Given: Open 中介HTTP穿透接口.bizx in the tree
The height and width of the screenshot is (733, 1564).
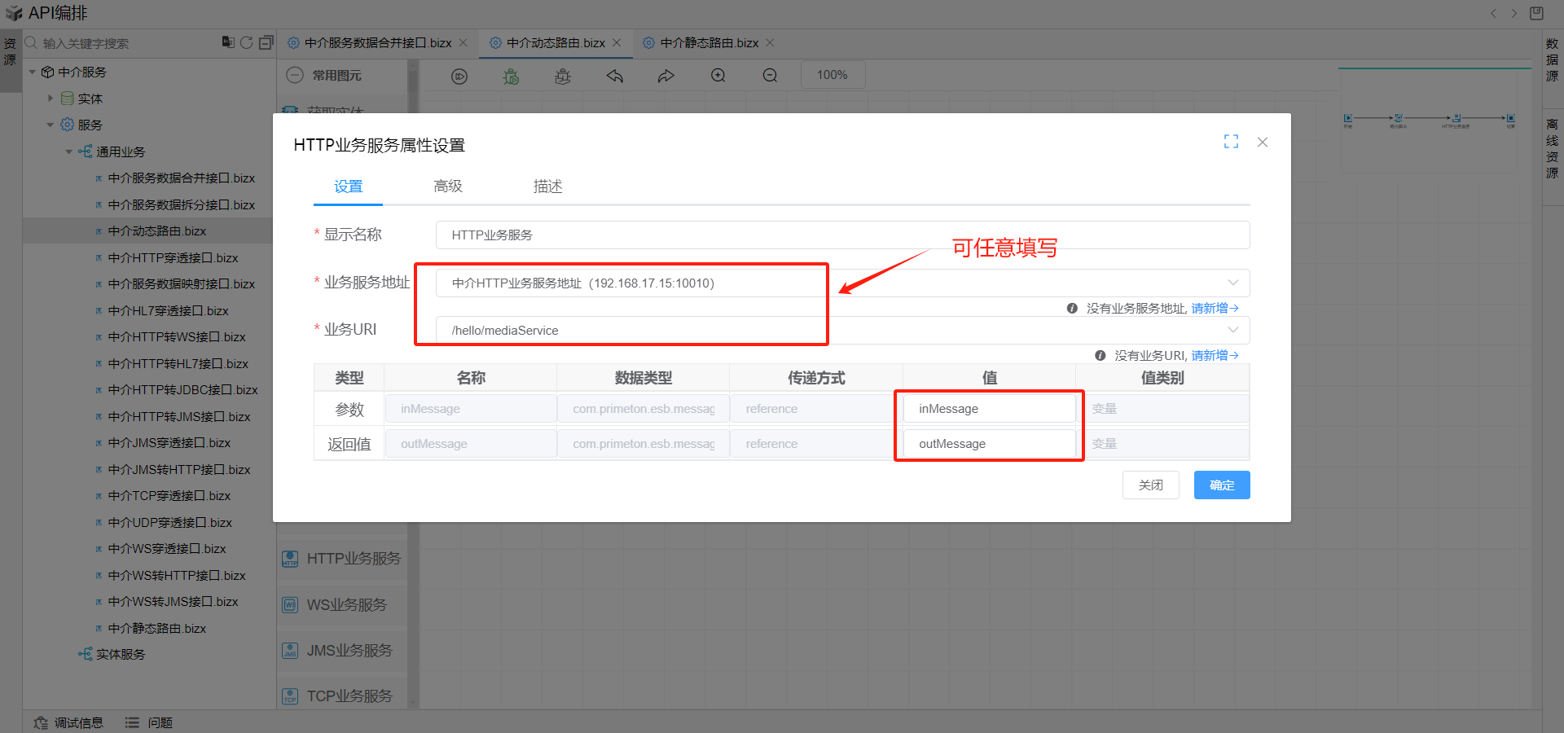Looking at the screenshot, I should click(173, 258).
